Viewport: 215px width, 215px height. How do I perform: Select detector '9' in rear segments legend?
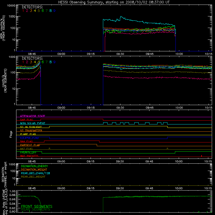click(55, 62)
